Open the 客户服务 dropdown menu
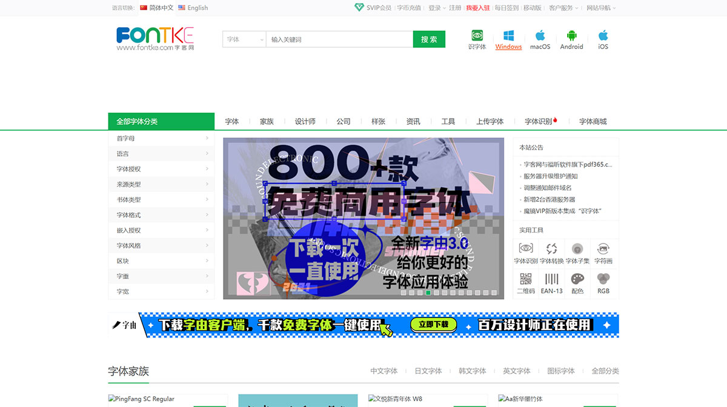 [x=562, y=8]
